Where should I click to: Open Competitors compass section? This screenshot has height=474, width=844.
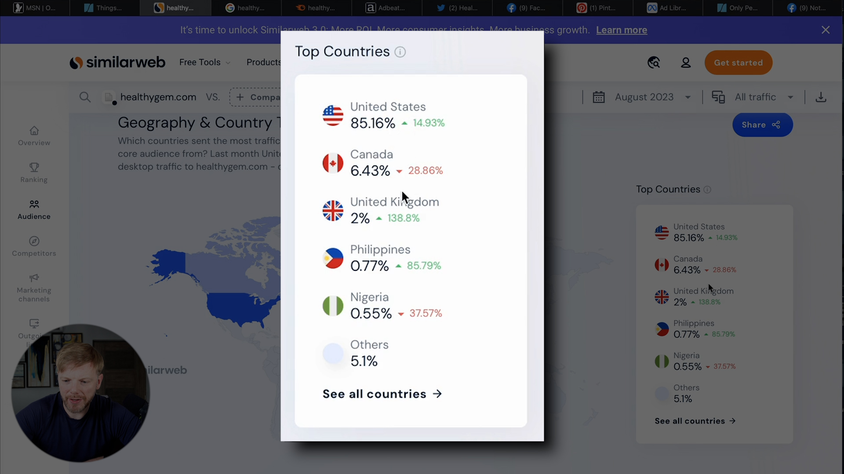tap(34, 247)
